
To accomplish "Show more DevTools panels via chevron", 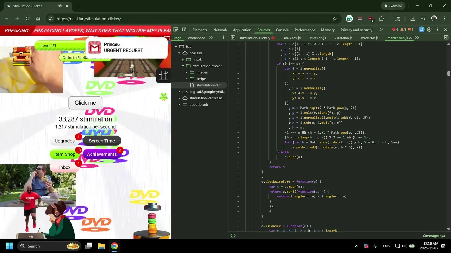I will tap(381, 30).
